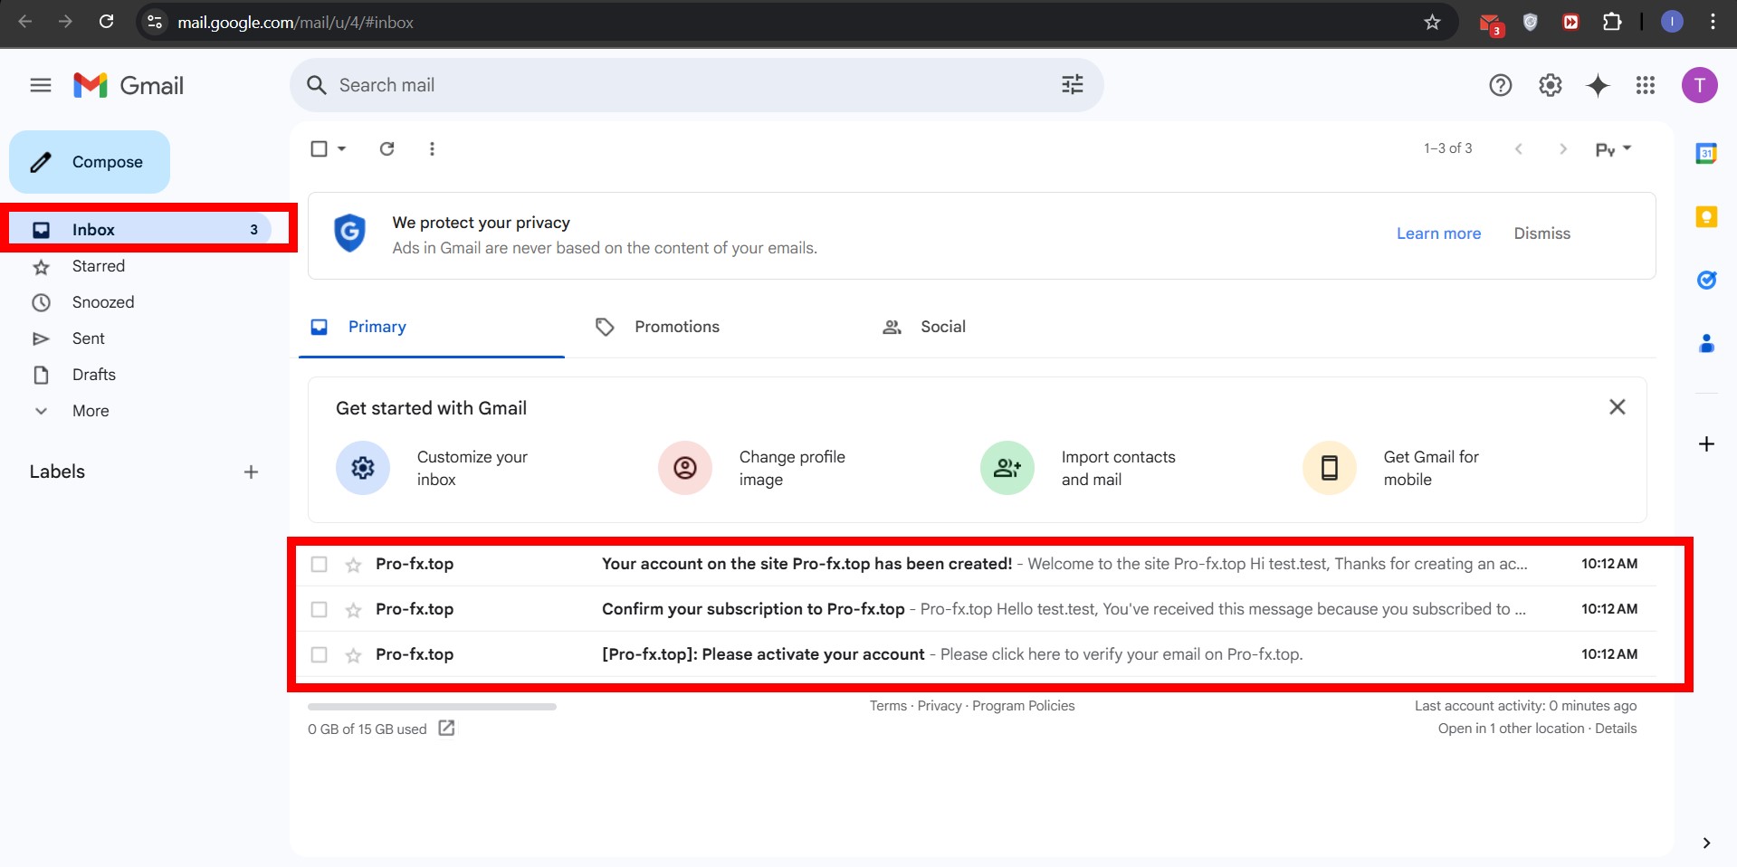Open the main menu hamburger icon

(x=41, y=85)
